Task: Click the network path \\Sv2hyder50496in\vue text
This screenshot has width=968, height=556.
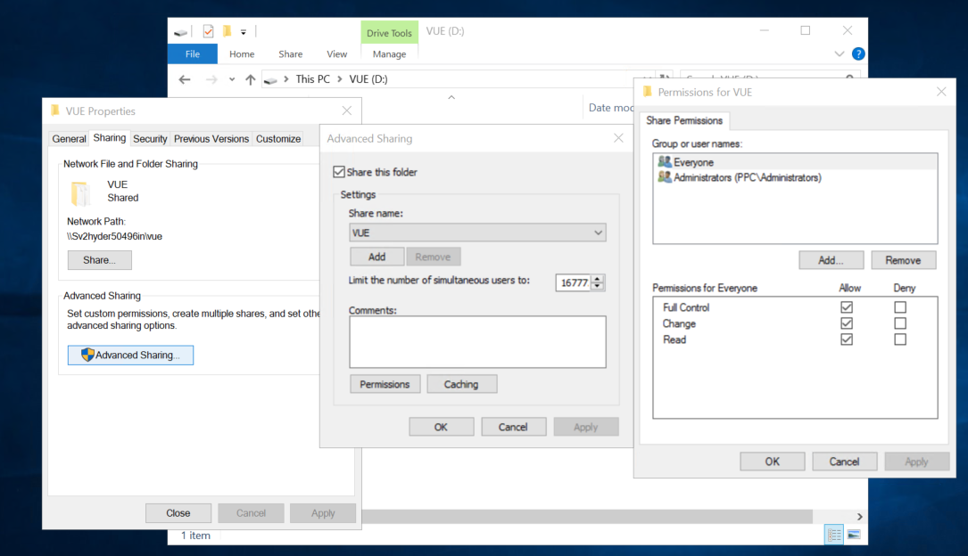Action: coord(115,236)
